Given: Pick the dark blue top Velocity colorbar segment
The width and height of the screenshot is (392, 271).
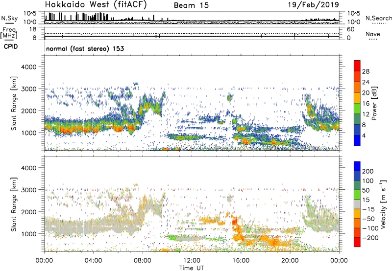Looking at the screenshot, I should 357,166.
